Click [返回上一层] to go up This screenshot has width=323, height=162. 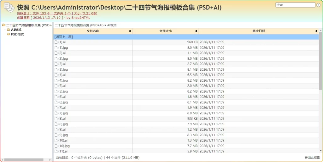click(x=64, y=37)
